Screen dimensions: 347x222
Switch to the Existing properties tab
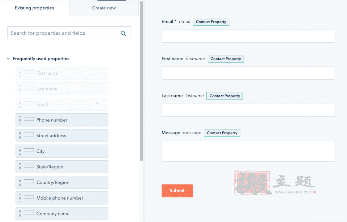pyautogui.click(x=34, y=8)
